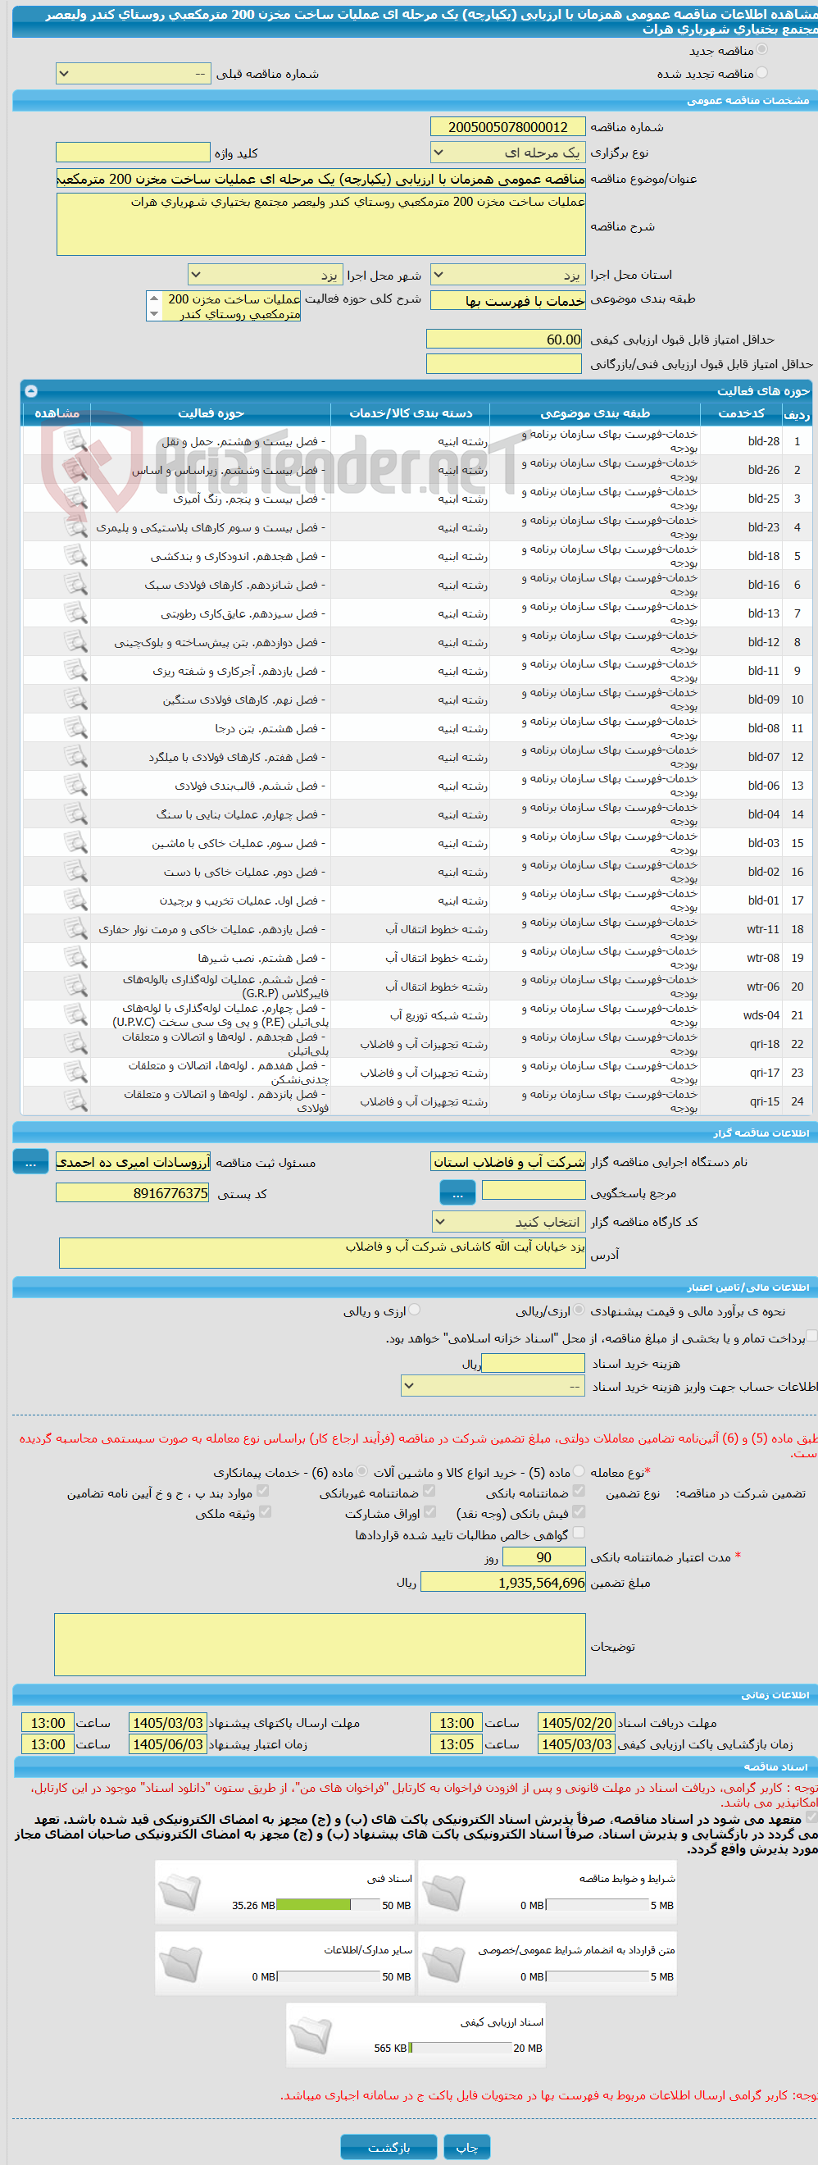Toggle وثیقه ملکی checkbox
Image resolution: width=818 pixels, height=2165 pixels.
(x=266, y=1511)
